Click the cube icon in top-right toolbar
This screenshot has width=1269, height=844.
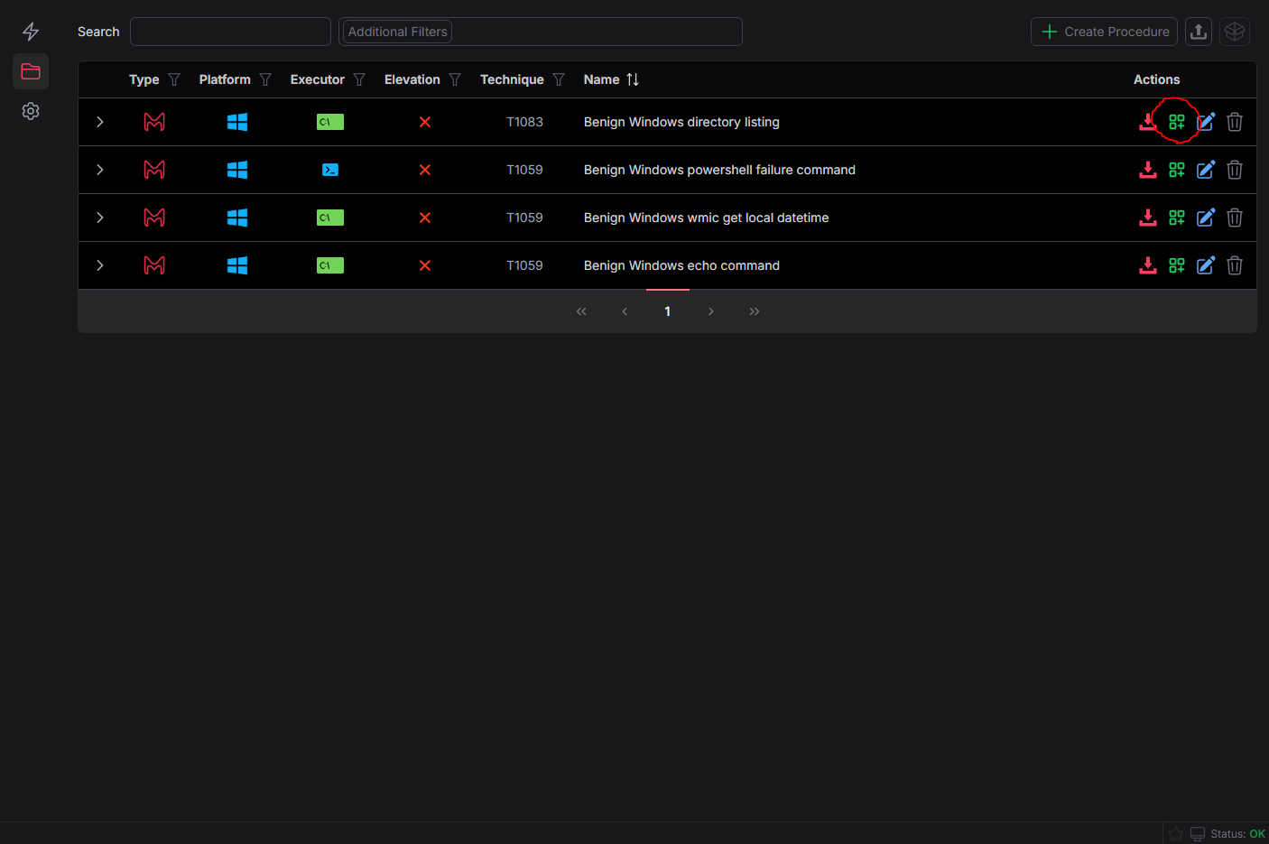1234,32
